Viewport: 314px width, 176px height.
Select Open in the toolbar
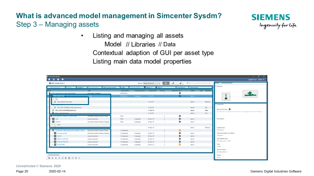tap(122, 87)
